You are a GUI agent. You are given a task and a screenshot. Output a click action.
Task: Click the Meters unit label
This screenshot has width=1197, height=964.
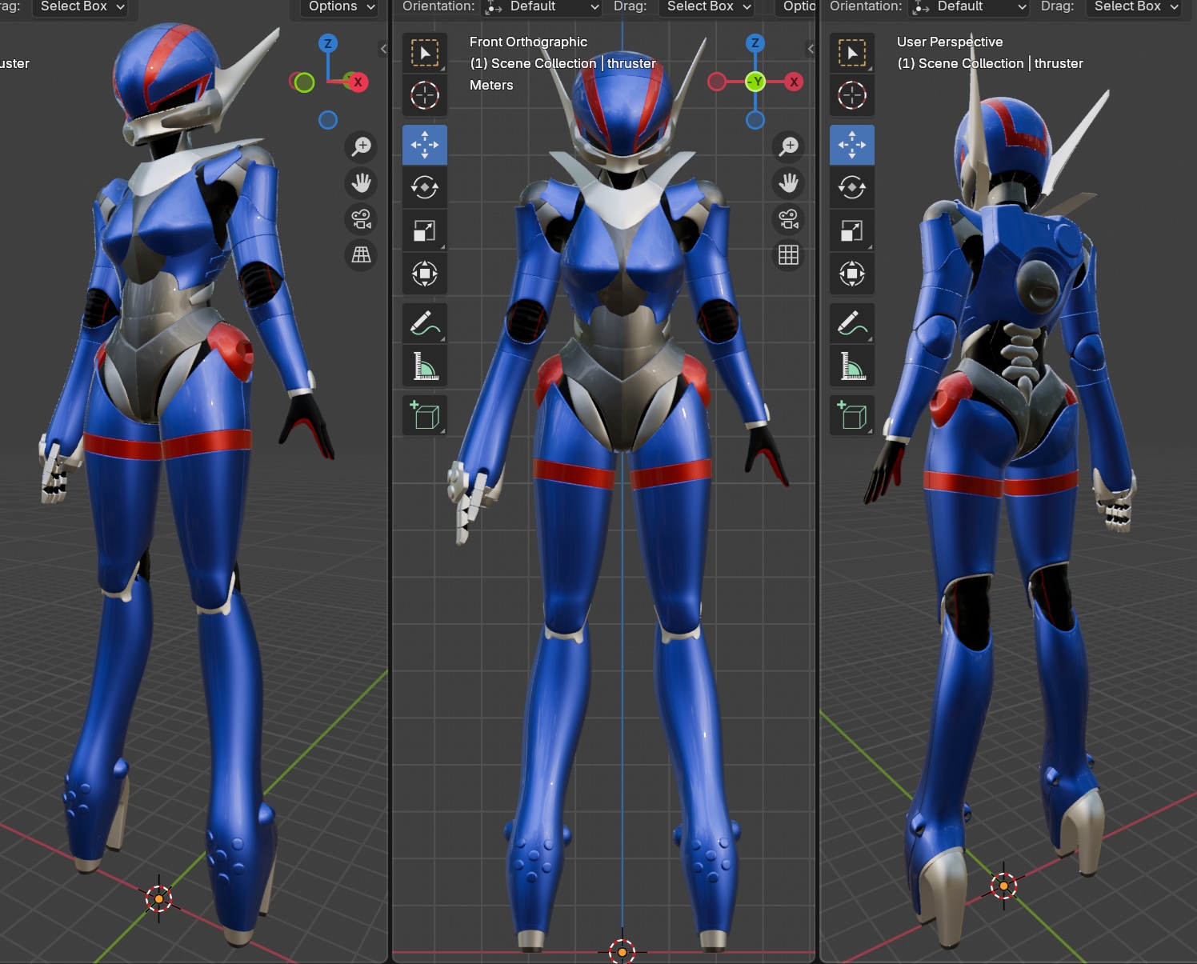(491, 85)
